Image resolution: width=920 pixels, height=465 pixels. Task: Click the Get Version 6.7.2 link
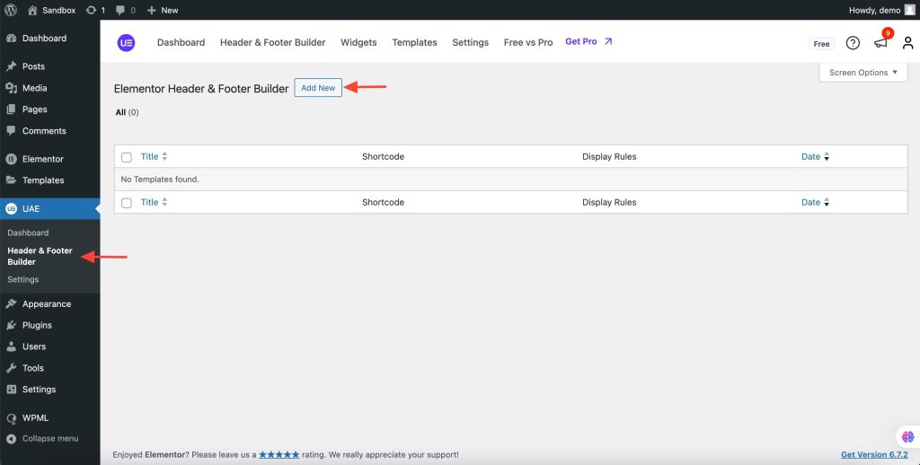coord(874,454)
